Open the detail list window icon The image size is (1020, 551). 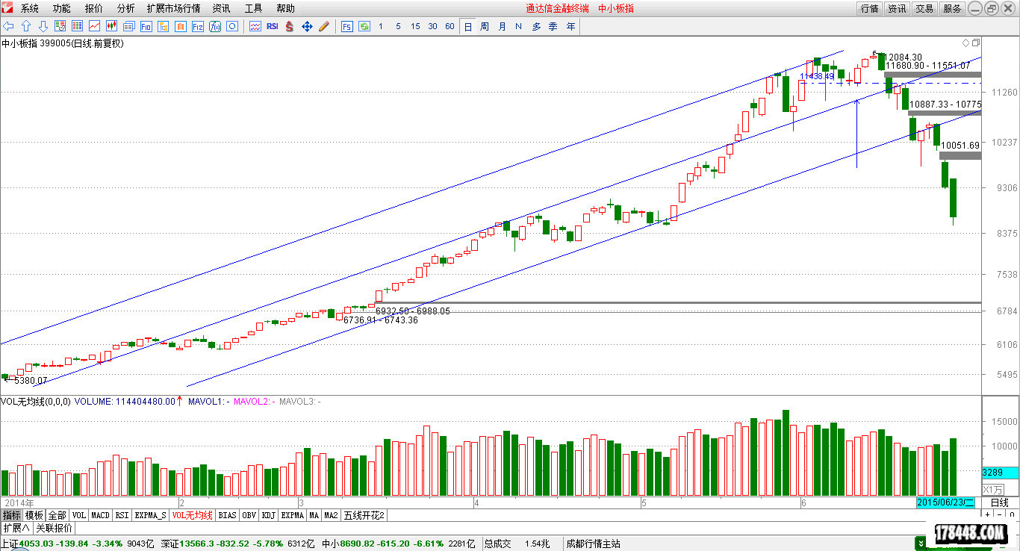[129, 26]
